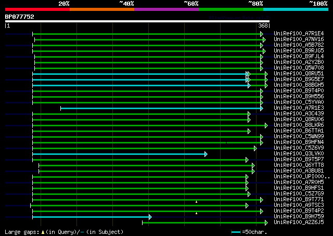Click hit label UniRef100_A2Y2B0
Screen dimensions: 333x236
click(x=299, y=62)
